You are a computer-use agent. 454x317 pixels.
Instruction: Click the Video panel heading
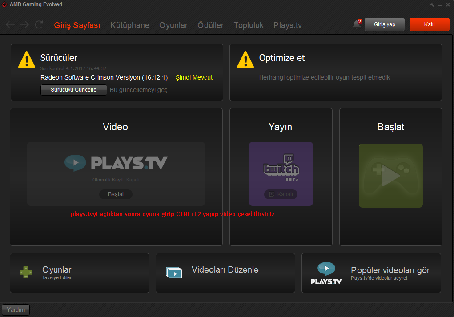tap(115, 127)
